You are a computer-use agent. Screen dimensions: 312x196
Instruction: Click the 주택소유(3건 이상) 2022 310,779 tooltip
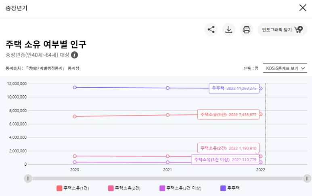tap(225, 159)
